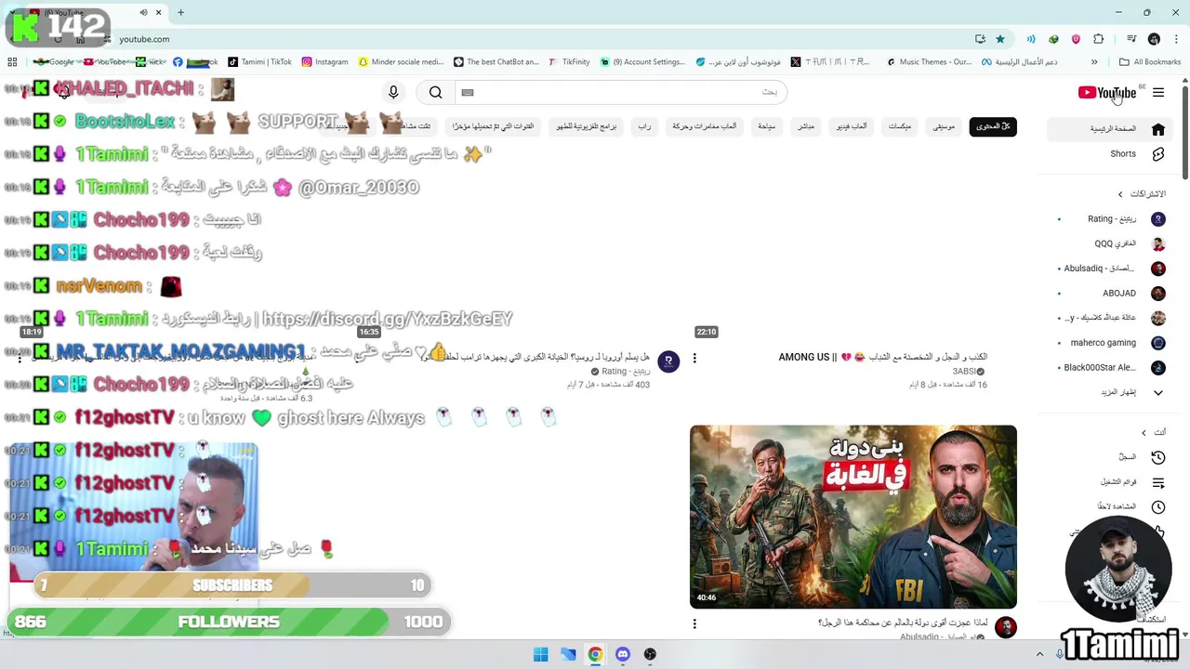Select the 'مباشر' filter chip
1190x669 pixels.
pos(806,126)
